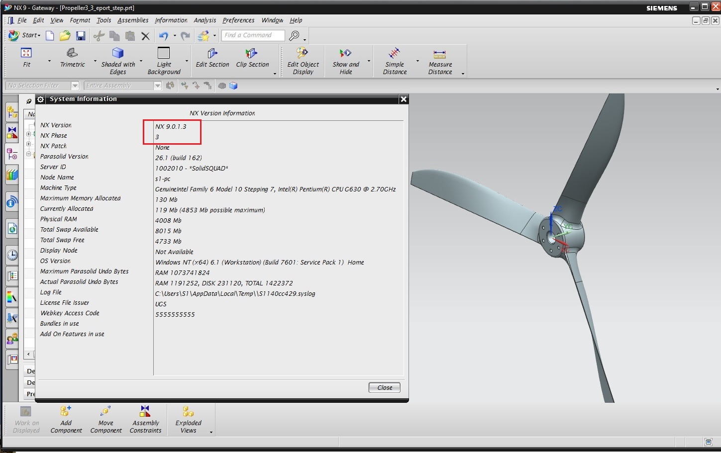The width and height of the screenshot is (721, 453).
Task: Open the Reuse Library books tab
Action: [12, 175]
